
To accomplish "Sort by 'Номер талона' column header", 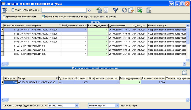I will (12, 26).
